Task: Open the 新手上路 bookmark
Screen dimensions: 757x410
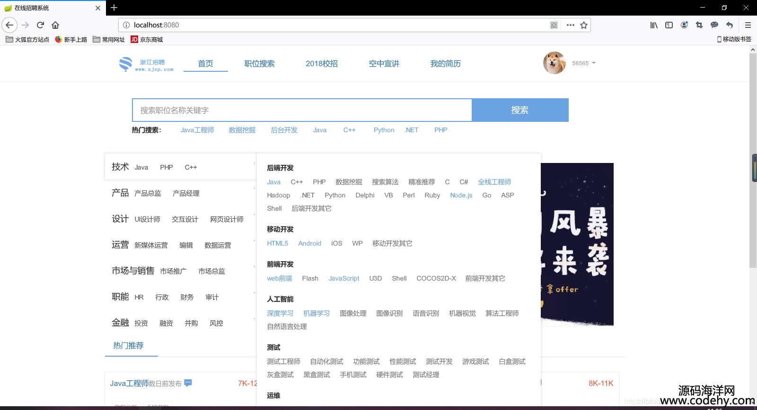Action: (71, 40)
